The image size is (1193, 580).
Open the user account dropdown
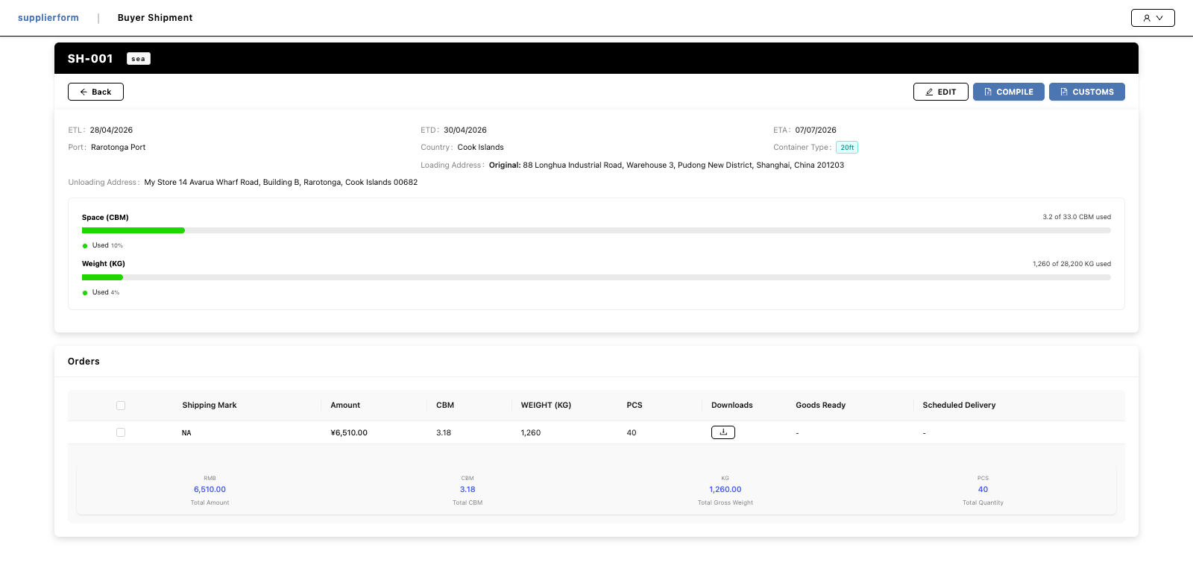point(1153,18)
